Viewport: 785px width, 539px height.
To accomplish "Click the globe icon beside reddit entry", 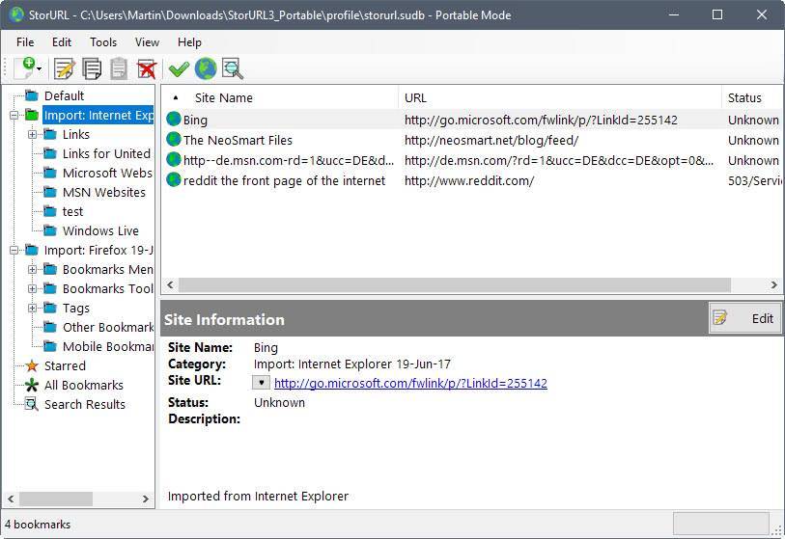I will (x=174, y=179).
